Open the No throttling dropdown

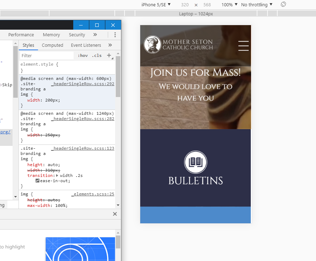pyautogui.click(x=257, y=5)
